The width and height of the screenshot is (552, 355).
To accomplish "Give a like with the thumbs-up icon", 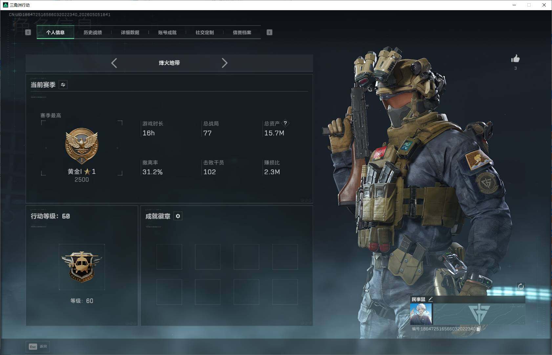I will [x=515, y=59].
